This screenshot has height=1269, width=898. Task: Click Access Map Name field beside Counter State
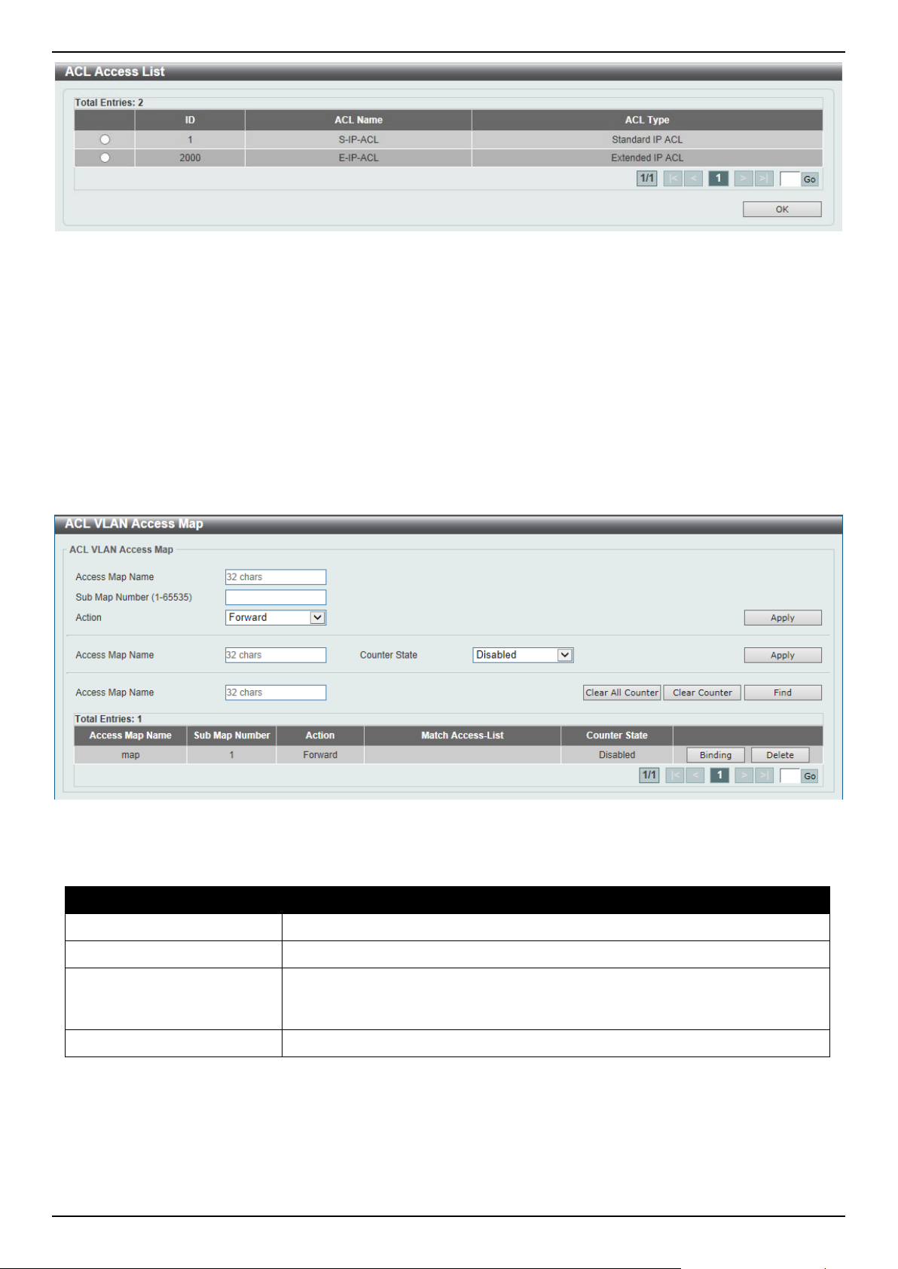coord(276,655)
